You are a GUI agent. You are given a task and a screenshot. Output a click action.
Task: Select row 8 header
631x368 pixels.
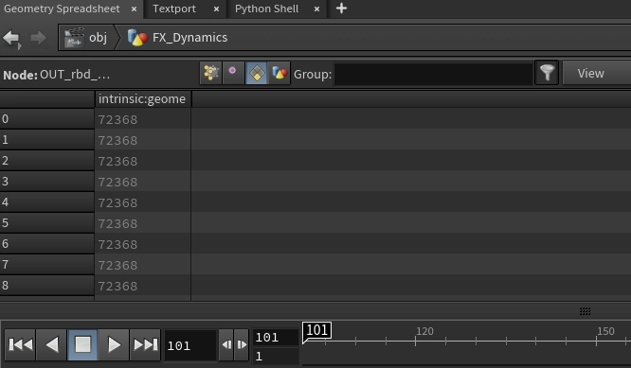47,286
